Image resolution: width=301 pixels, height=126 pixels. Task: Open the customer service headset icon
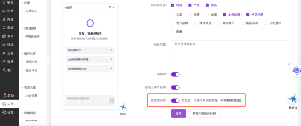pyautogui.click(x=297, y=71)
